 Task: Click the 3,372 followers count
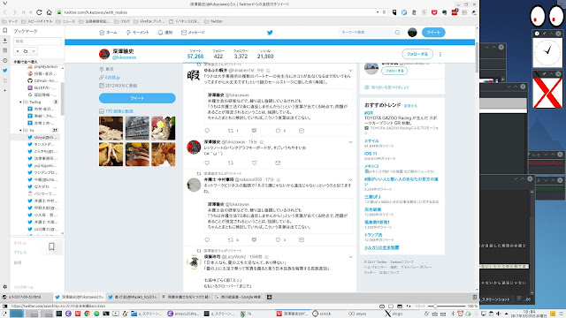point(241,57)
